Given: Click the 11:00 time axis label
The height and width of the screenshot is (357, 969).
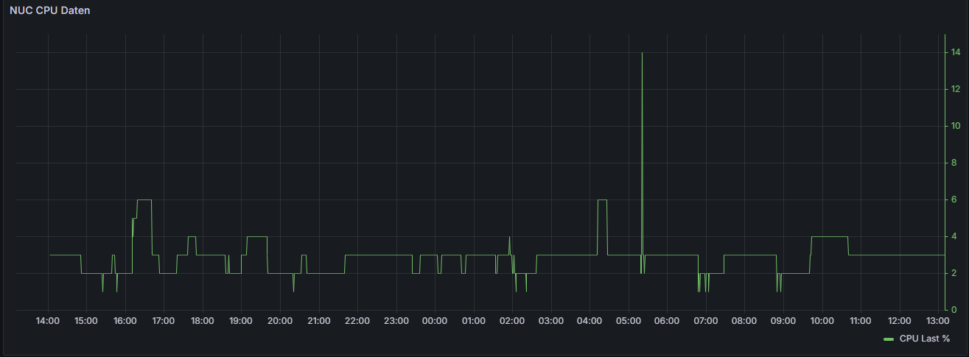Looking at the screenshot, I should (860, 321).
